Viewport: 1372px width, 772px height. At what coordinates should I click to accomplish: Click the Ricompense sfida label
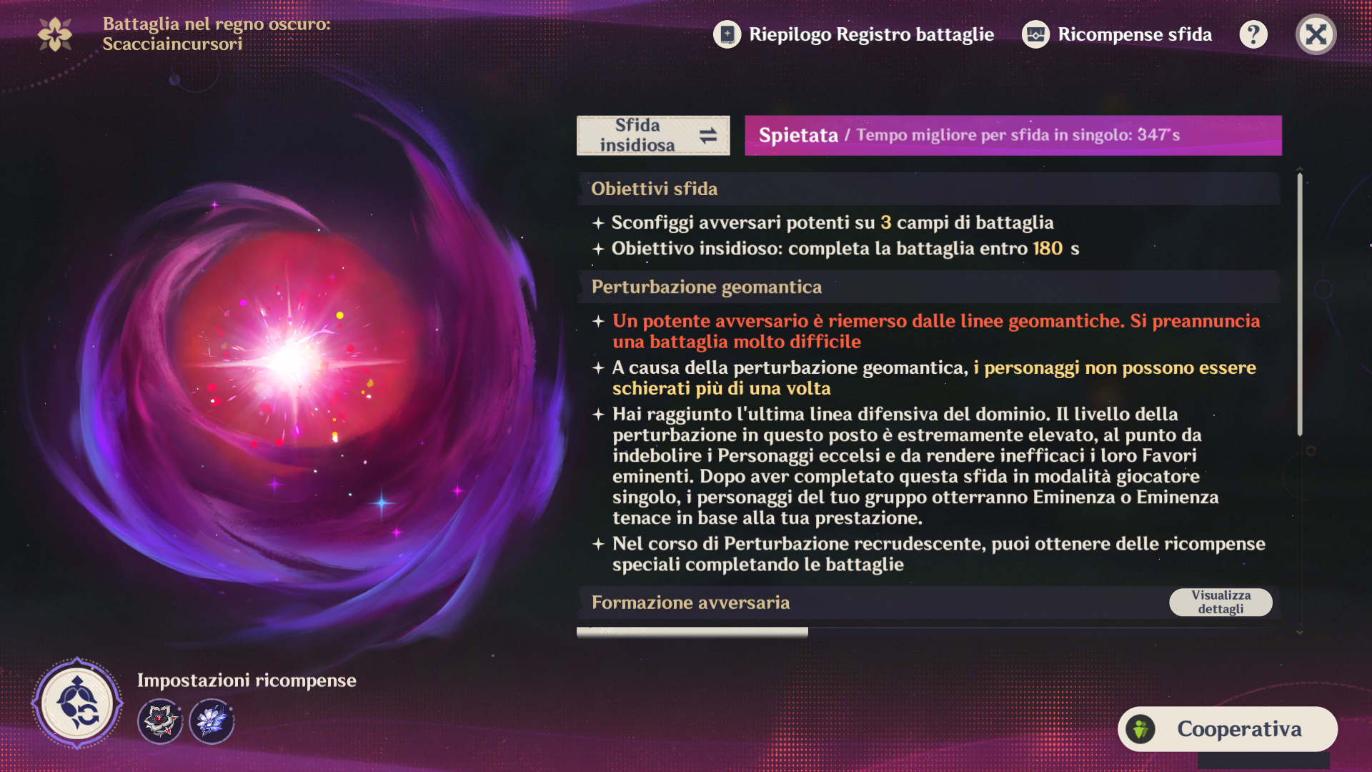click(1135, 34)
